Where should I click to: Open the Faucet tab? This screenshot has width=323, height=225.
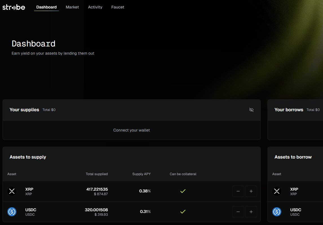click(x=118, y=7)
